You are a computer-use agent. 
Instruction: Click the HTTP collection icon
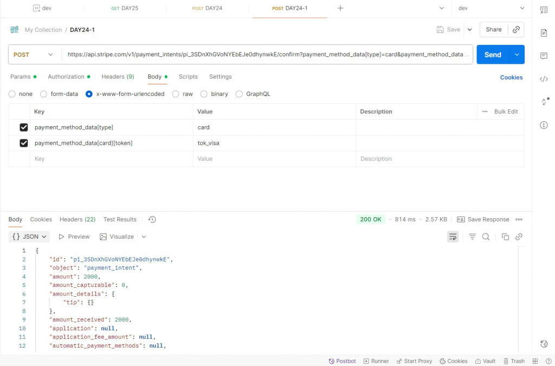click(x=15, y=30)
